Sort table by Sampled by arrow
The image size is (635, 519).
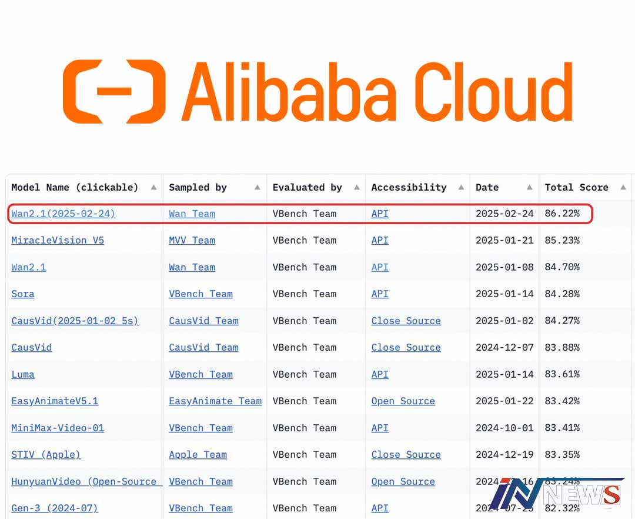pos(257,188)
